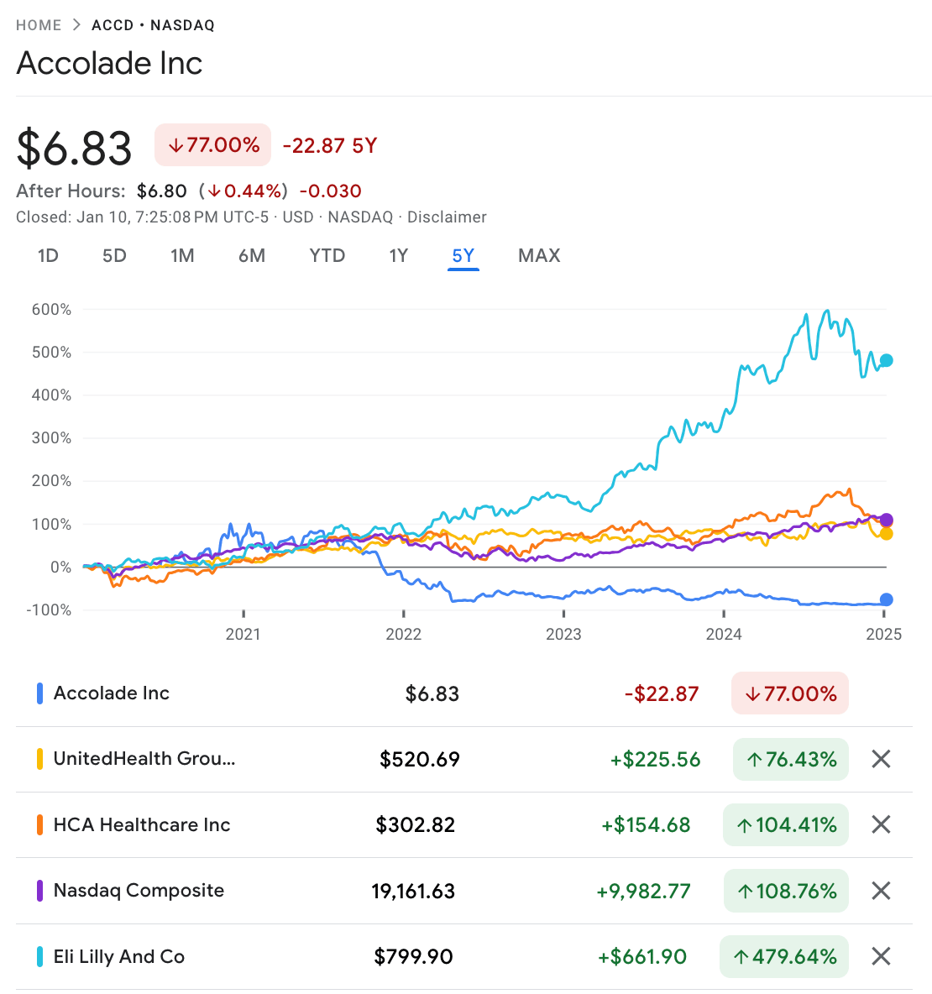Switch to YTD chart view

point(327,255)
